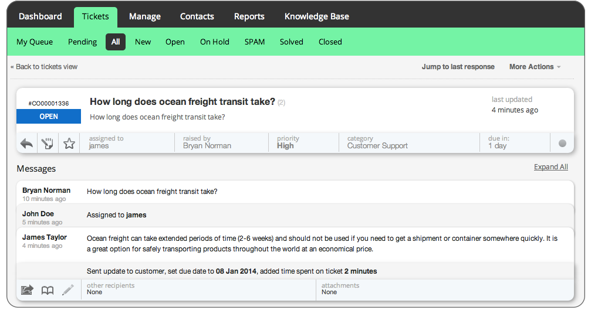Viewport: 598px width, 310px height.
Task: Click the '08 Jan 2014' due date text
Action: 236,271
